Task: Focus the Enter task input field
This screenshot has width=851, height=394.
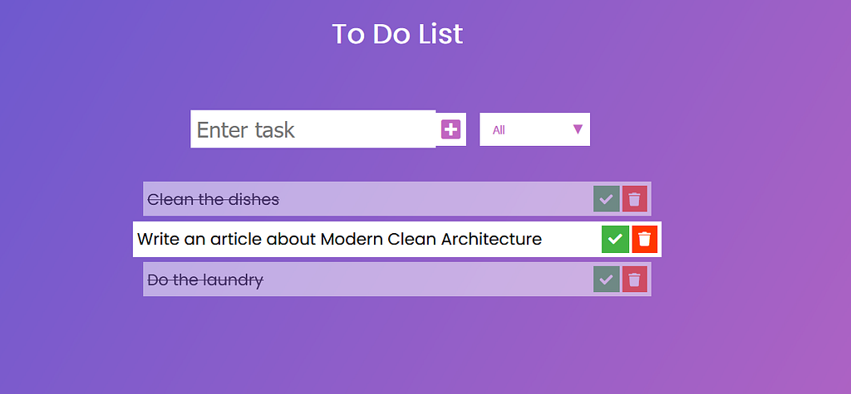Action: [x=313, y=129]
